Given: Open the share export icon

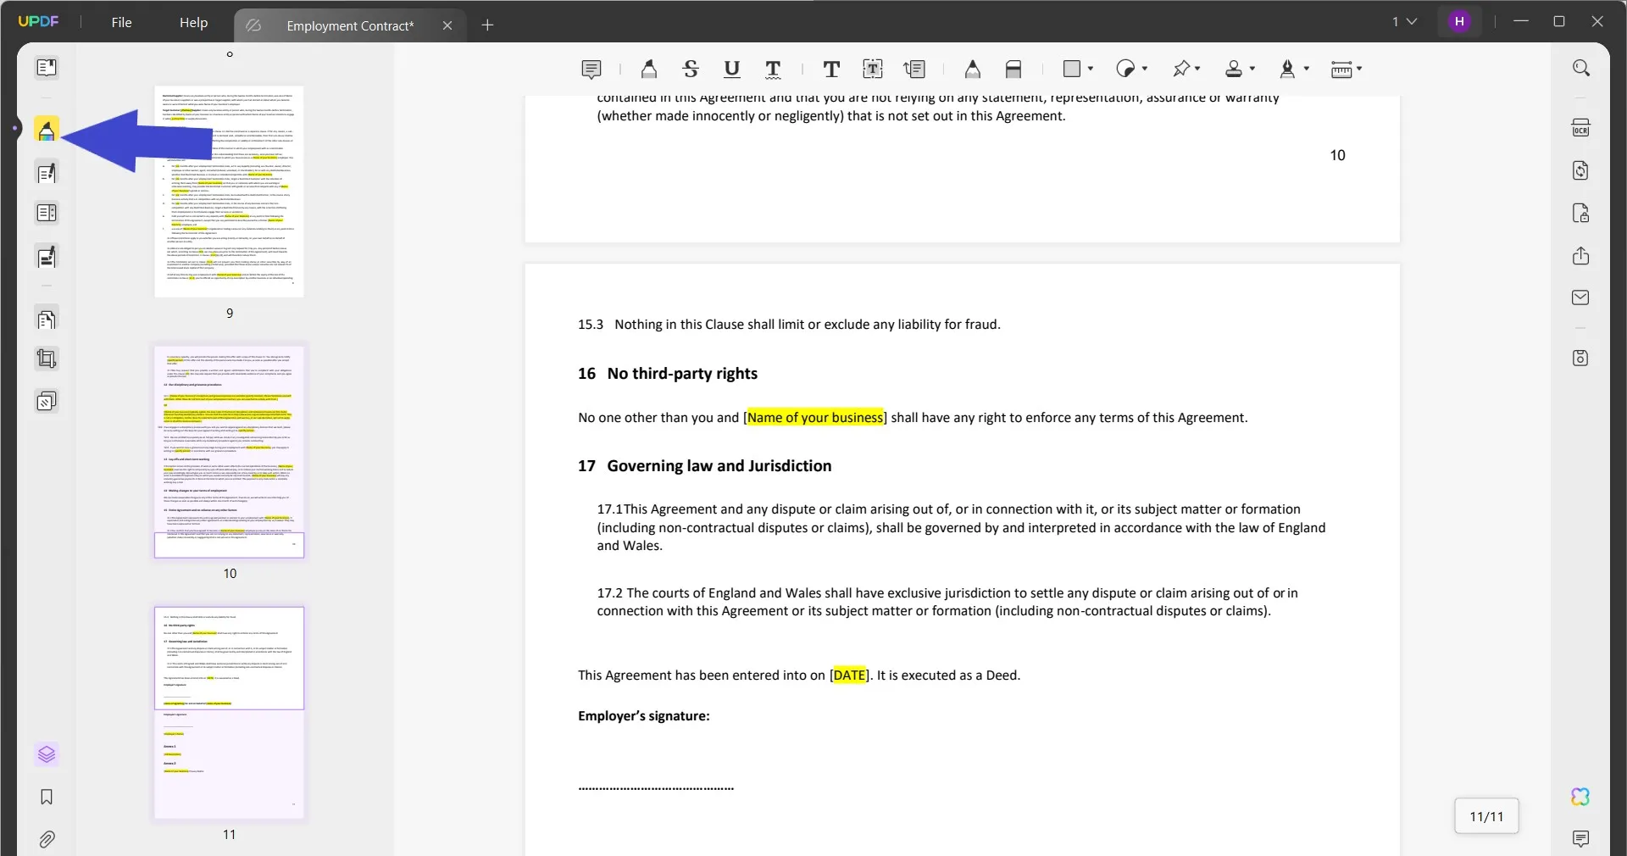Looking at the screenshot, I should tap(1580, 256).
